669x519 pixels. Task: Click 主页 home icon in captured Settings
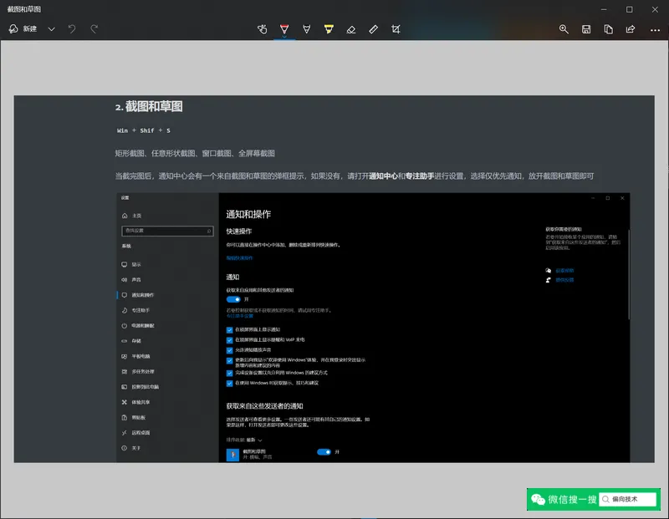click(x=125, y=216)
